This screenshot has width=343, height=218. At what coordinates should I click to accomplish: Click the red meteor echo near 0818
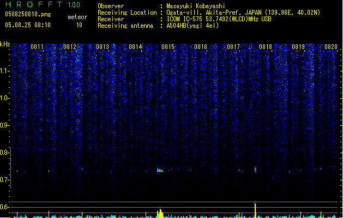click(x=255, y=169)
